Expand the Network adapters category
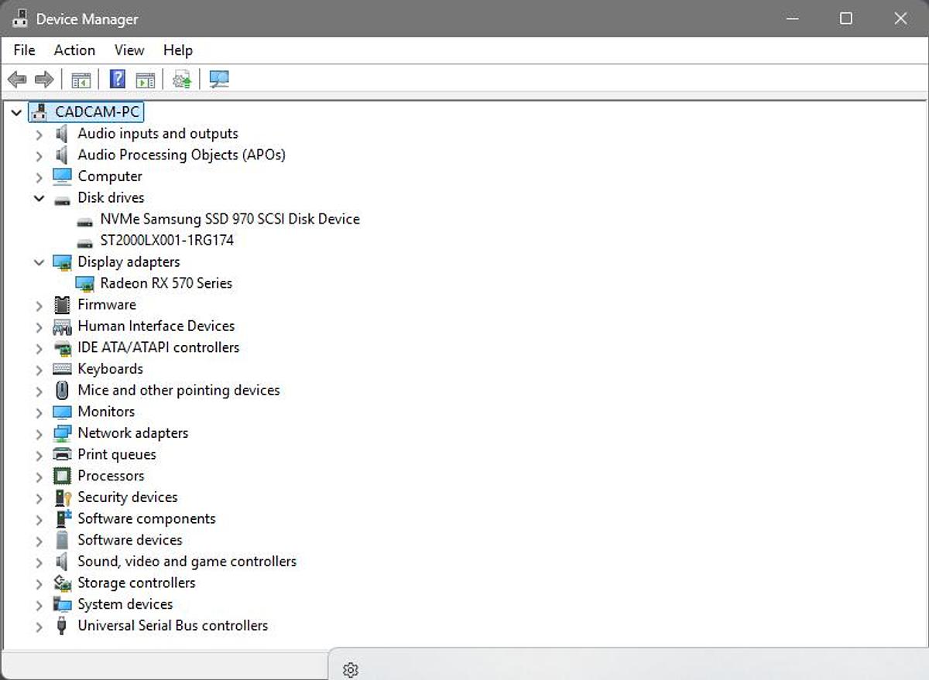The width and height of the screenshot is (929, 680). coord(39,434)
